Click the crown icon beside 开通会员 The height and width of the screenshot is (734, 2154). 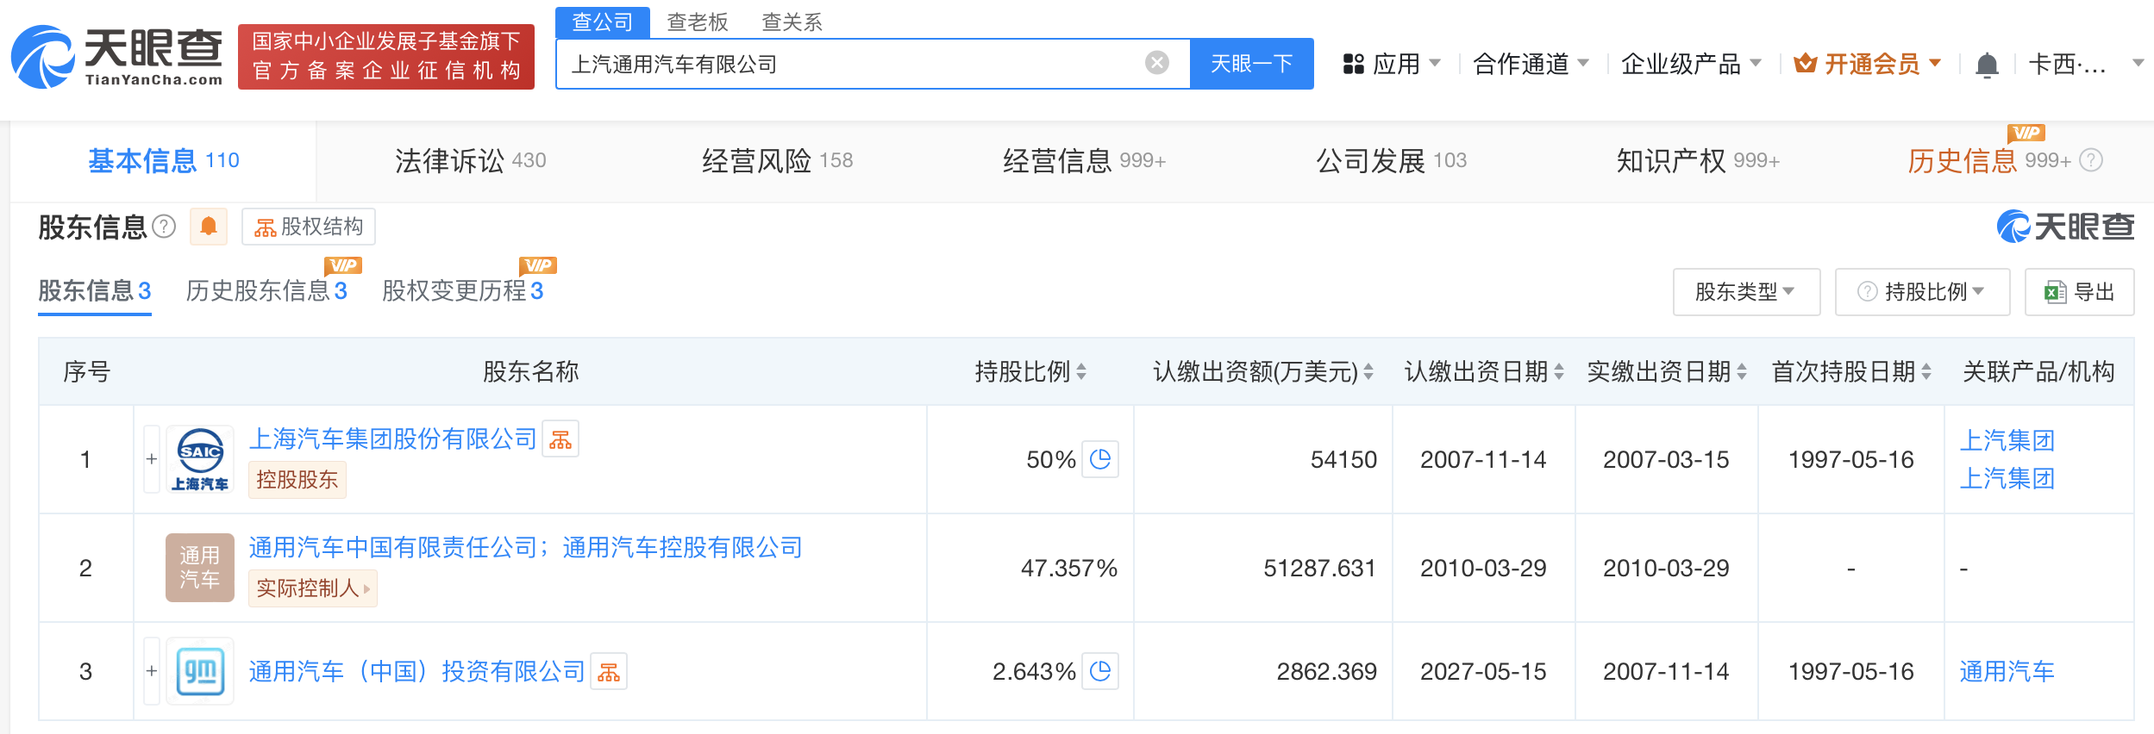coord(1805,64)
